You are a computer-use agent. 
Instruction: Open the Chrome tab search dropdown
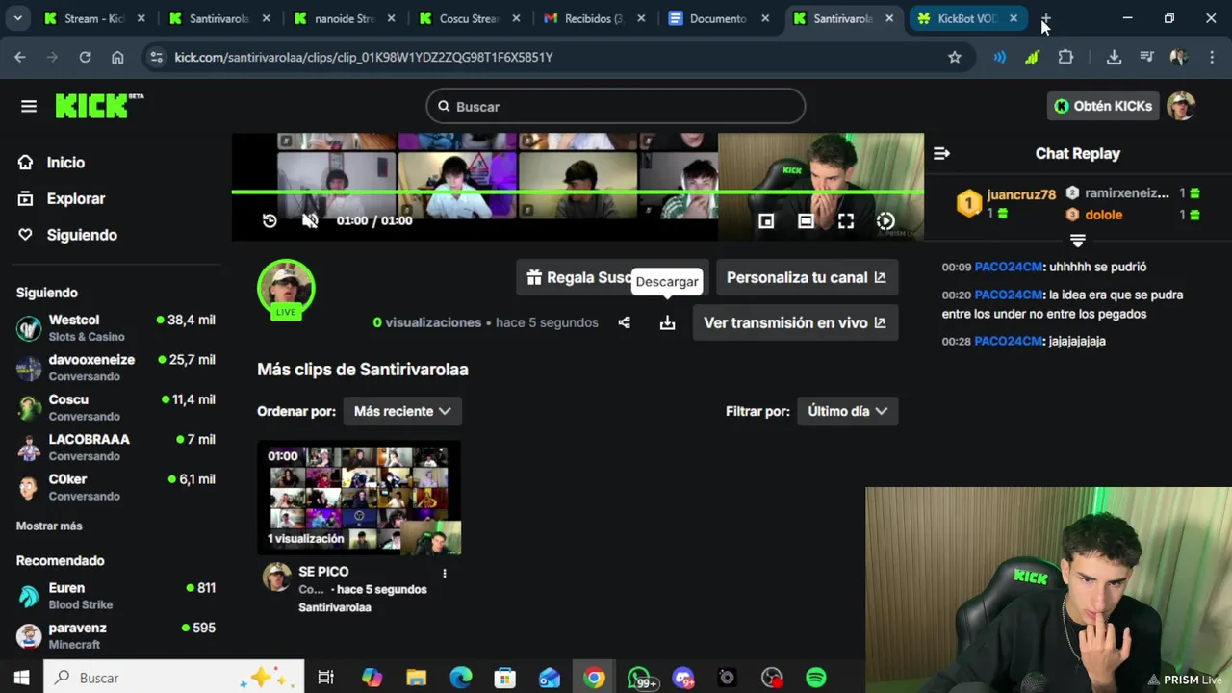tap(17, 18)
